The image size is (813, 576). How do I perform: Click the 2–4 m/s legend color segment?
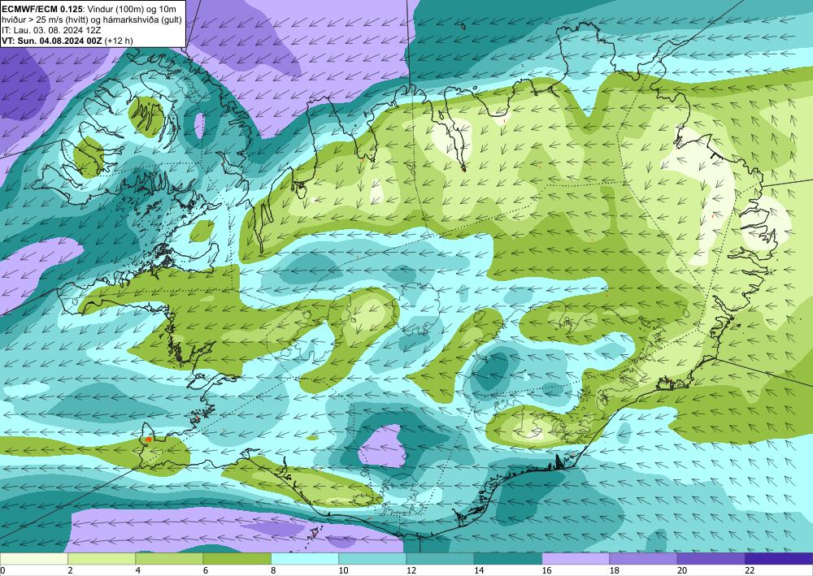pos(102,559)
